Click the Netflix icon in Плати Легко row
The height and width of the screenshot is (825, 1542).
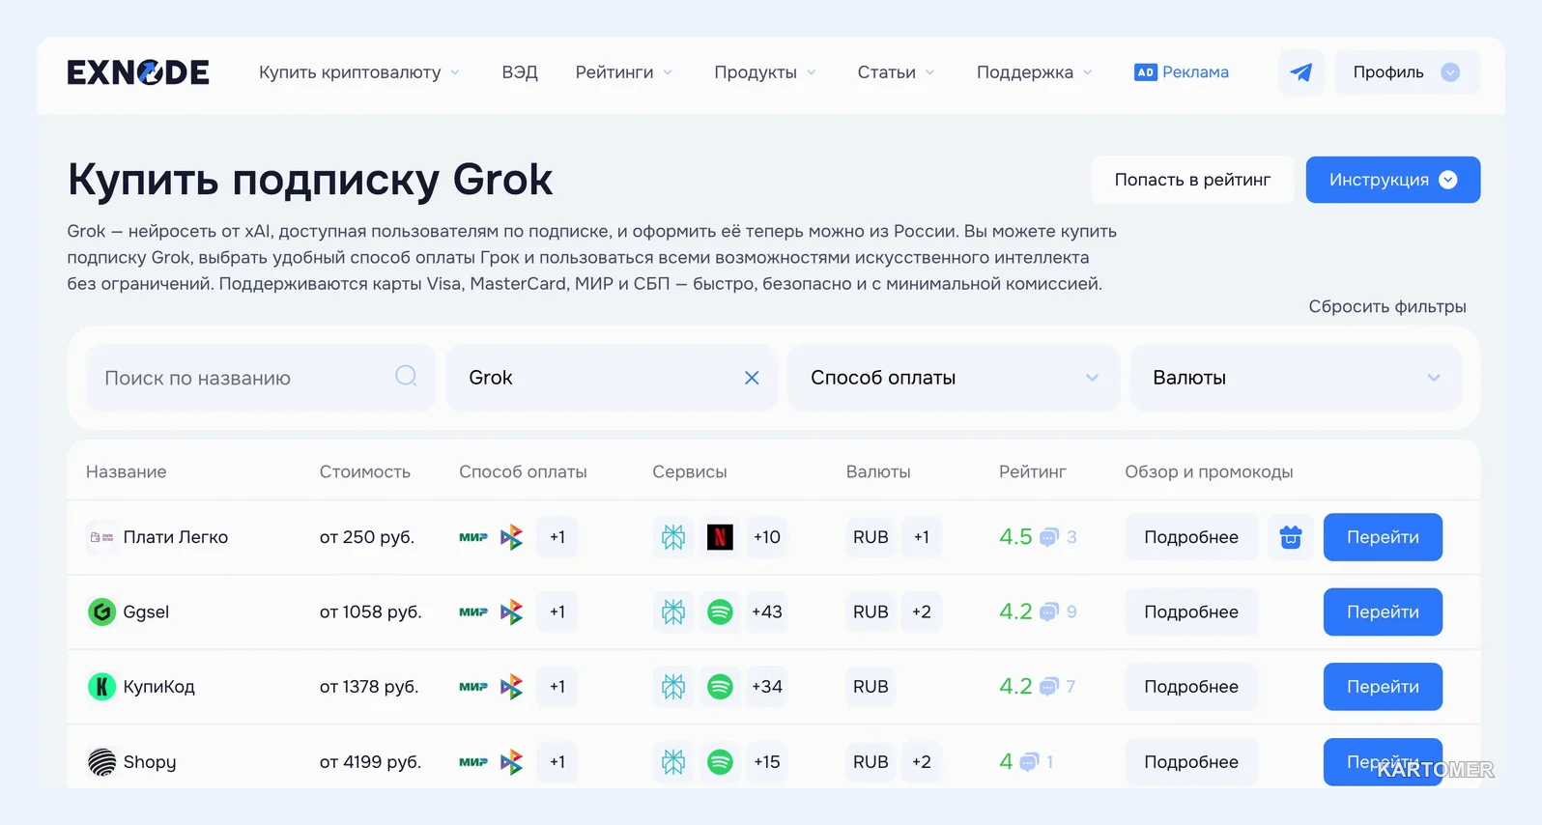(720, 537)
